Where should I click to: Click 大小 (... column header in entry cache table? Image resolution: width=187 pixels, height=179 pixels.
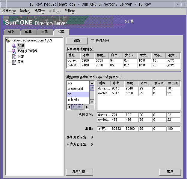[x=130, y=55]
